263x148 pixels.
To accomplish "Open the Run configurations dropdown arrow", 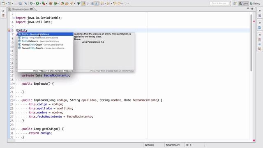I will click(40, 3).
